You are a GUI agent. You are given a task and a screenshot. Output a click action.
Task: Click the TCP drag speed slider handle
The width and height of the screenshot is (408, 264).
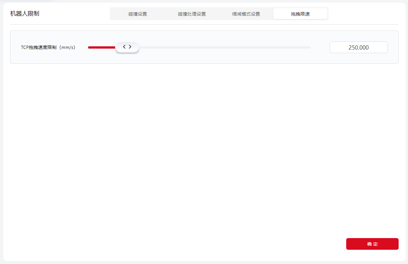coord(127,47)
